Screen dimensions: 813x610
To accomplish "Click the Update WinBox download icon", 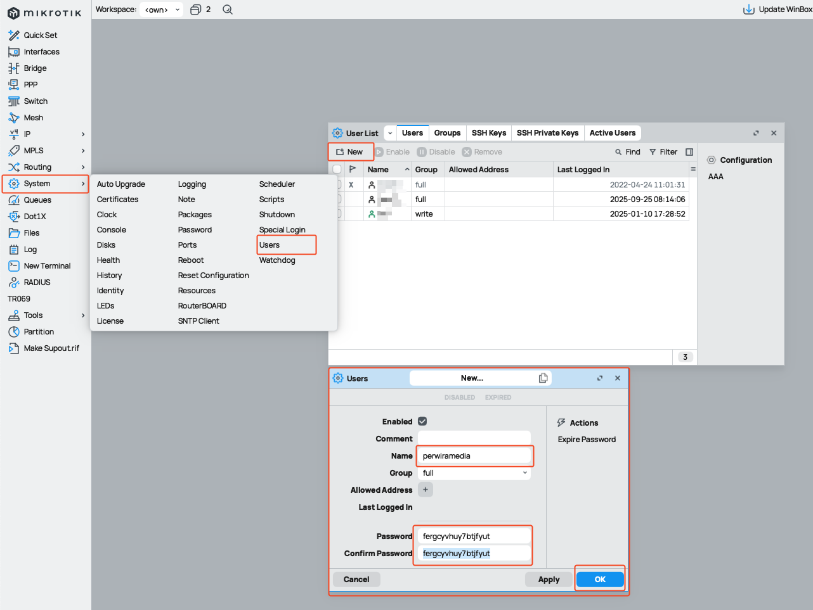I will pos(748,10).
